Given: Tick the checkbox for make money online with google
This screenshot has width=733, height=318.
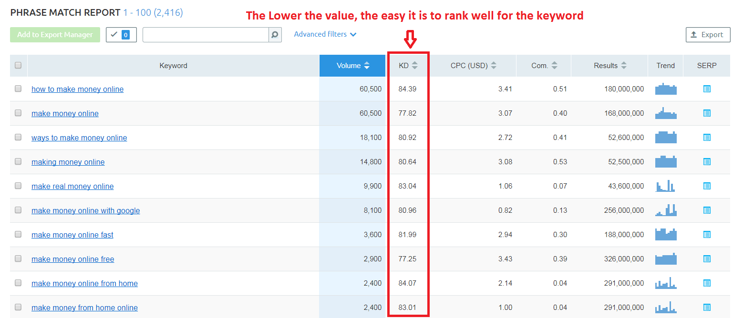Looking at the screenshot, I should pyautogui.click(x=18, y=210).
